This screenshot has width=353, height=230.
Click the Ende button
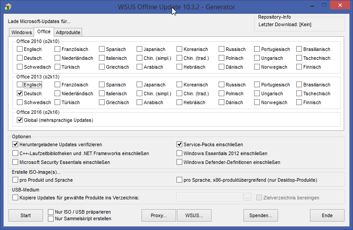coord(327,215)
